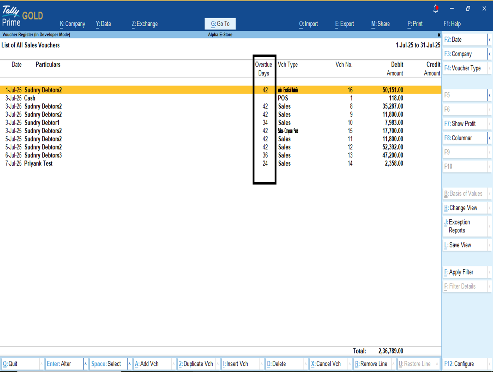The width and height of the screenshot is (493, 374).
Task: Expand the F8: Columnar side arrow
Action: [x=490, y=138]
